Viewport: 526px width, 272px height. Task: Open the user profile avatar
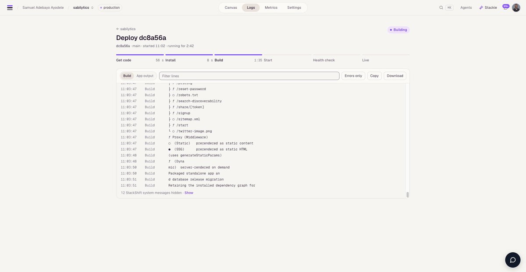coord(516,7)
